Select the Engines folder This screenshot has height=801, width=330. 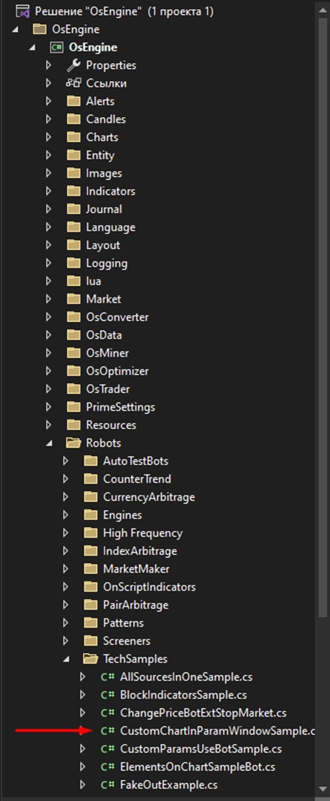[122, 515]
